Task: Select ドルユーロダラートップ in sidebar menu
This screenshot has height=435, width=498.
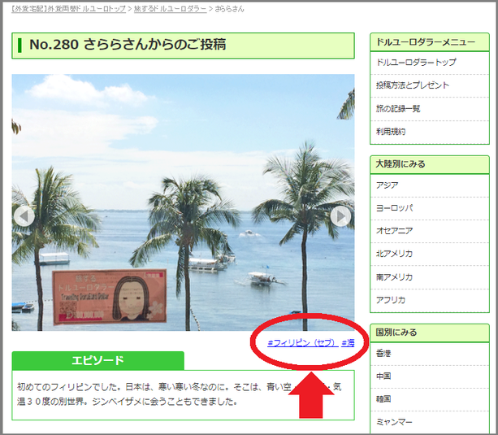Action: click(x=416, y=63)
